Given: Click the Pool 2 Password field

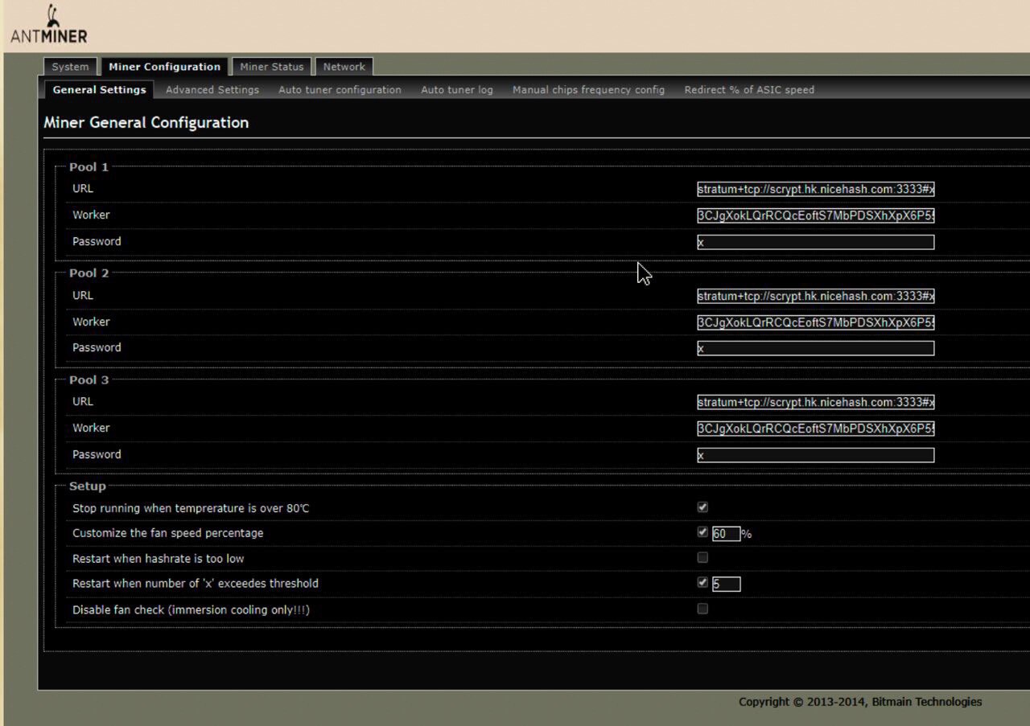Looking at the screenshot, I should click(816, 348).
